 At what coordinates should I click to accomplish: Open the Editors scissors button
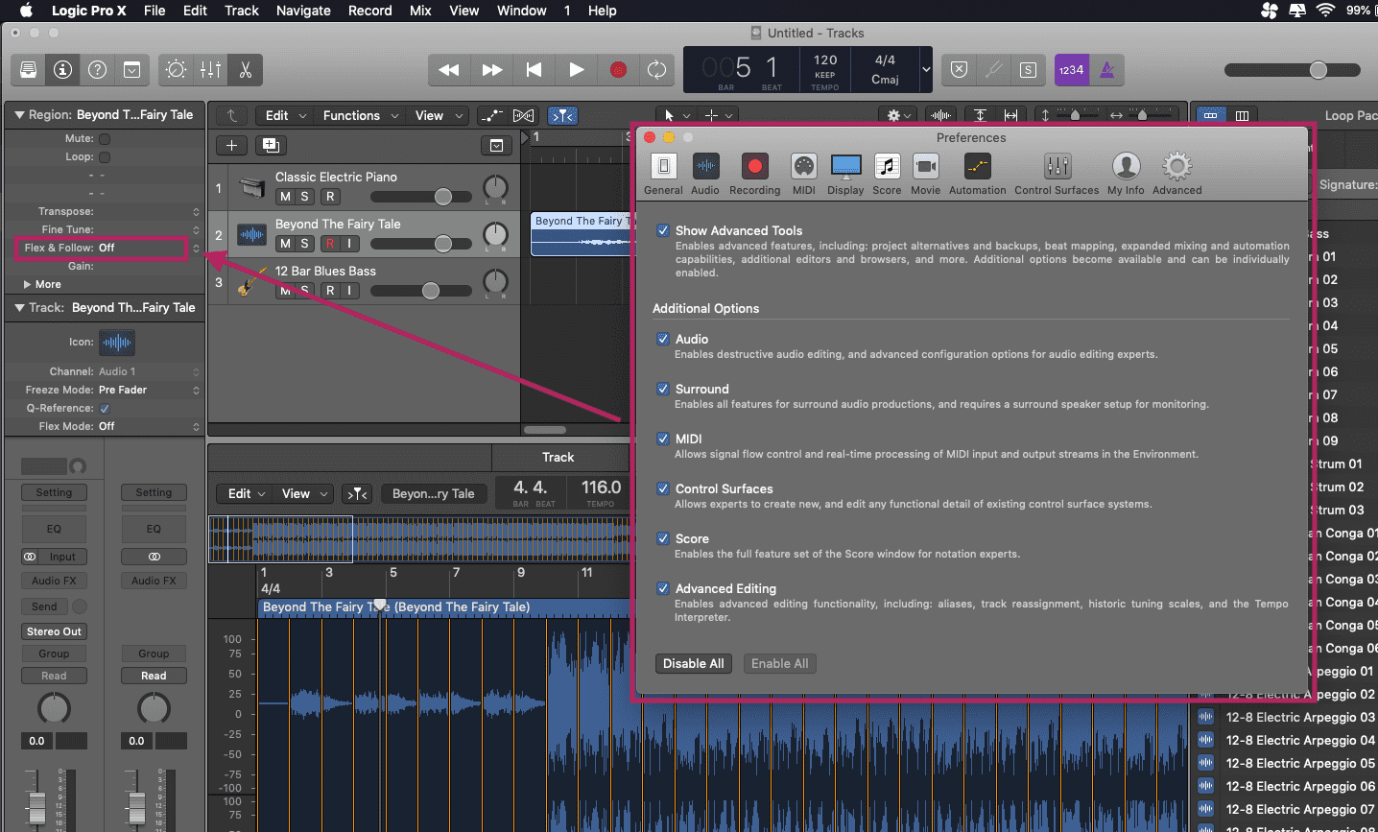point(245,70)
